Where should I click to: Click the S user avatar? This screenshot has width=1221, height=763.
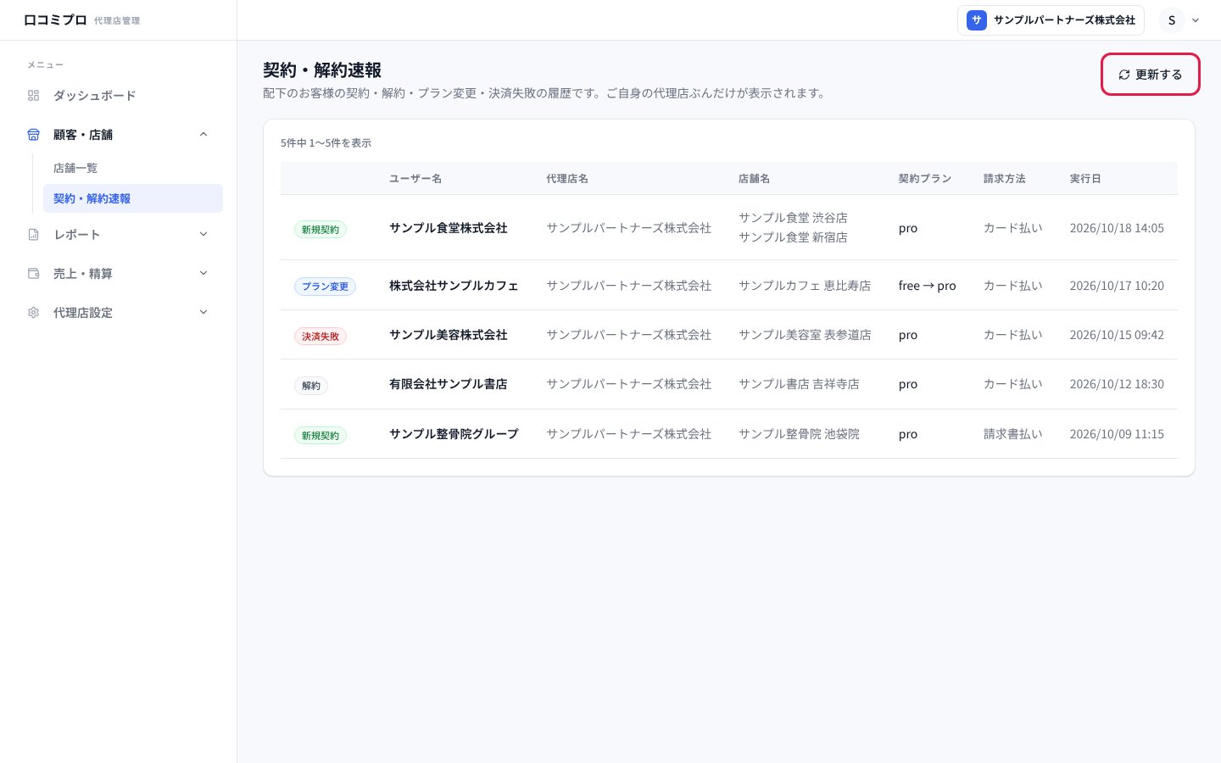pyautogui.click(x=1172, y=20)
